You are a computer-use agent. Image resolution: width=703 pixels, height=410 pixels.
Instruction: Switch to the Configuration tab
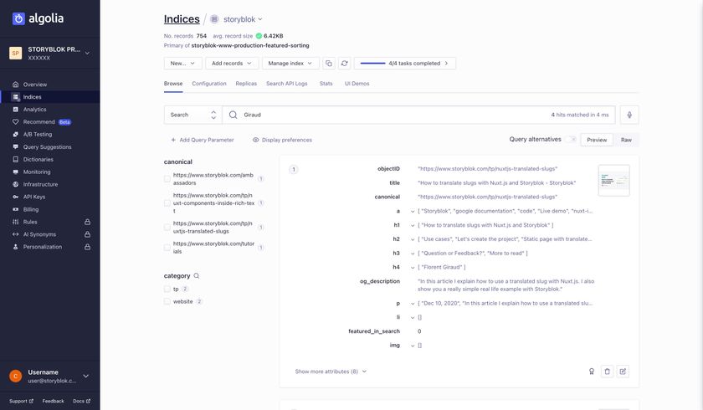point(209,84)
